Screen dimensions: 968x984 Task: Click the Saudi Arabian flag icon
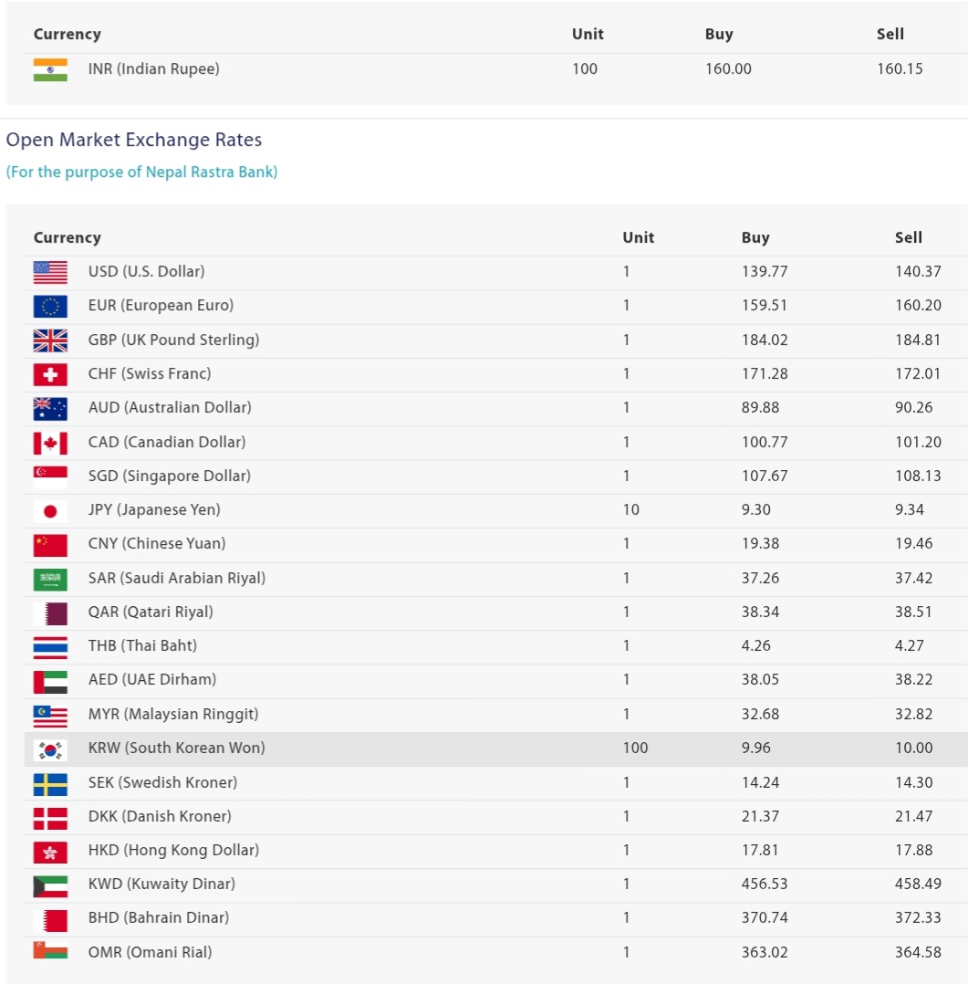(x=50, y=579)
